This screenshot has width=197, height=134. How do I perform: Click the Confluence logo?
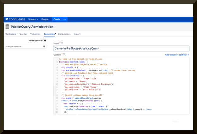(15, 19)
